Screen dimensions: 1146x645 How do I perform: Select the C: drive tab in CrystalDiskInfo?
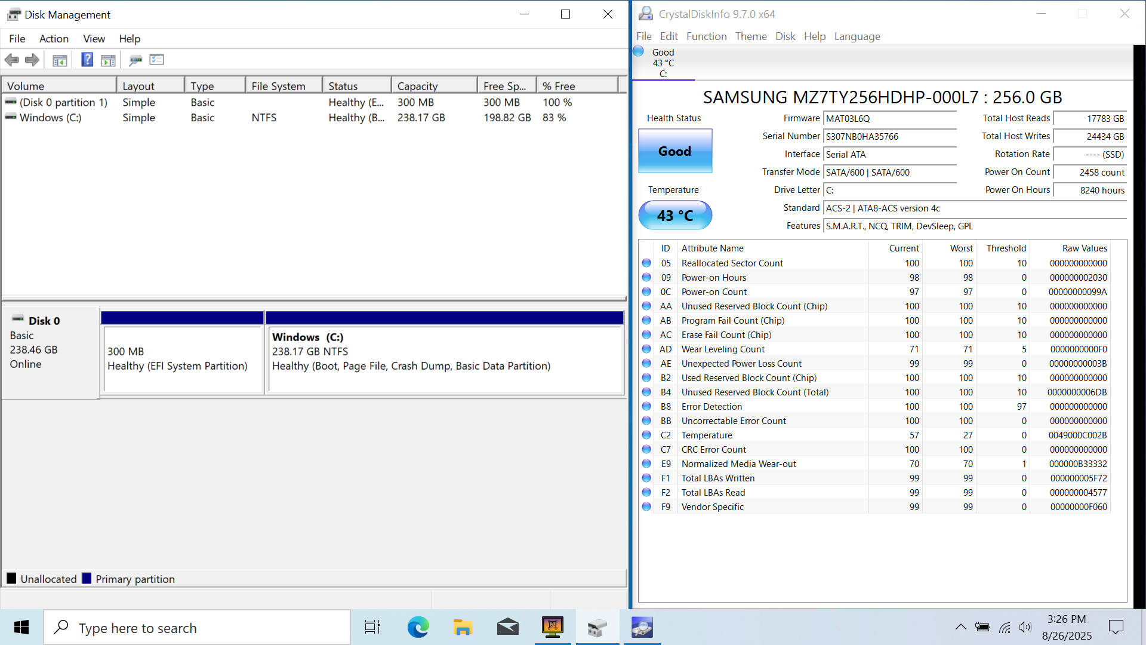click(663, 63)
